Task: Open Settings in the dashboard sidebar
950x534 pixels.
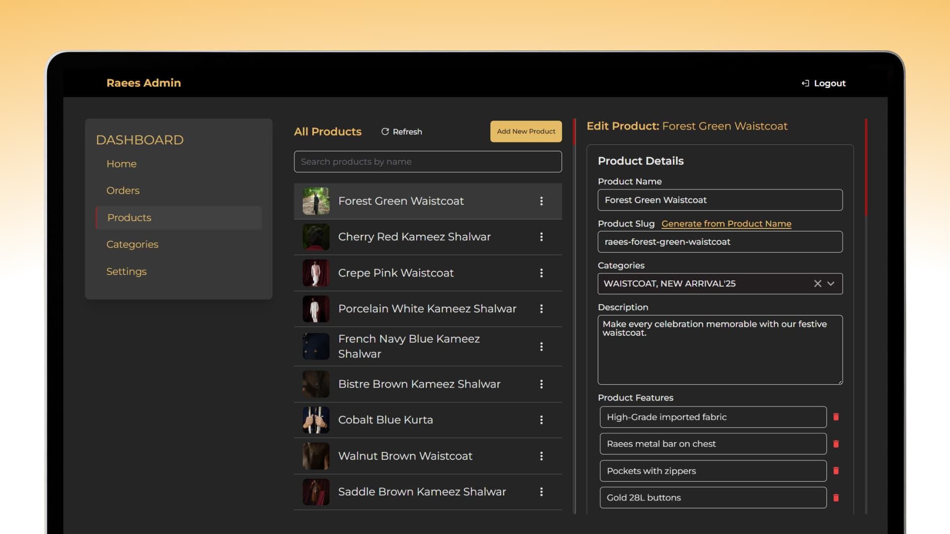Action: click(x=126, y=271)
